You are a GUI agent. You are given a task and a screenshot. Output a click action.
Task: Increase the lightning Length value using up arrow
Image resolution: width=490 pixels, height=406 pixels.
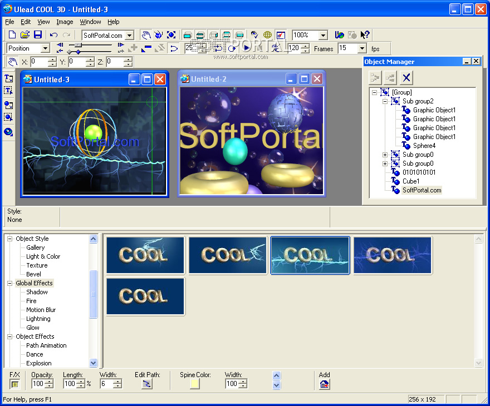tap(81, 382)
